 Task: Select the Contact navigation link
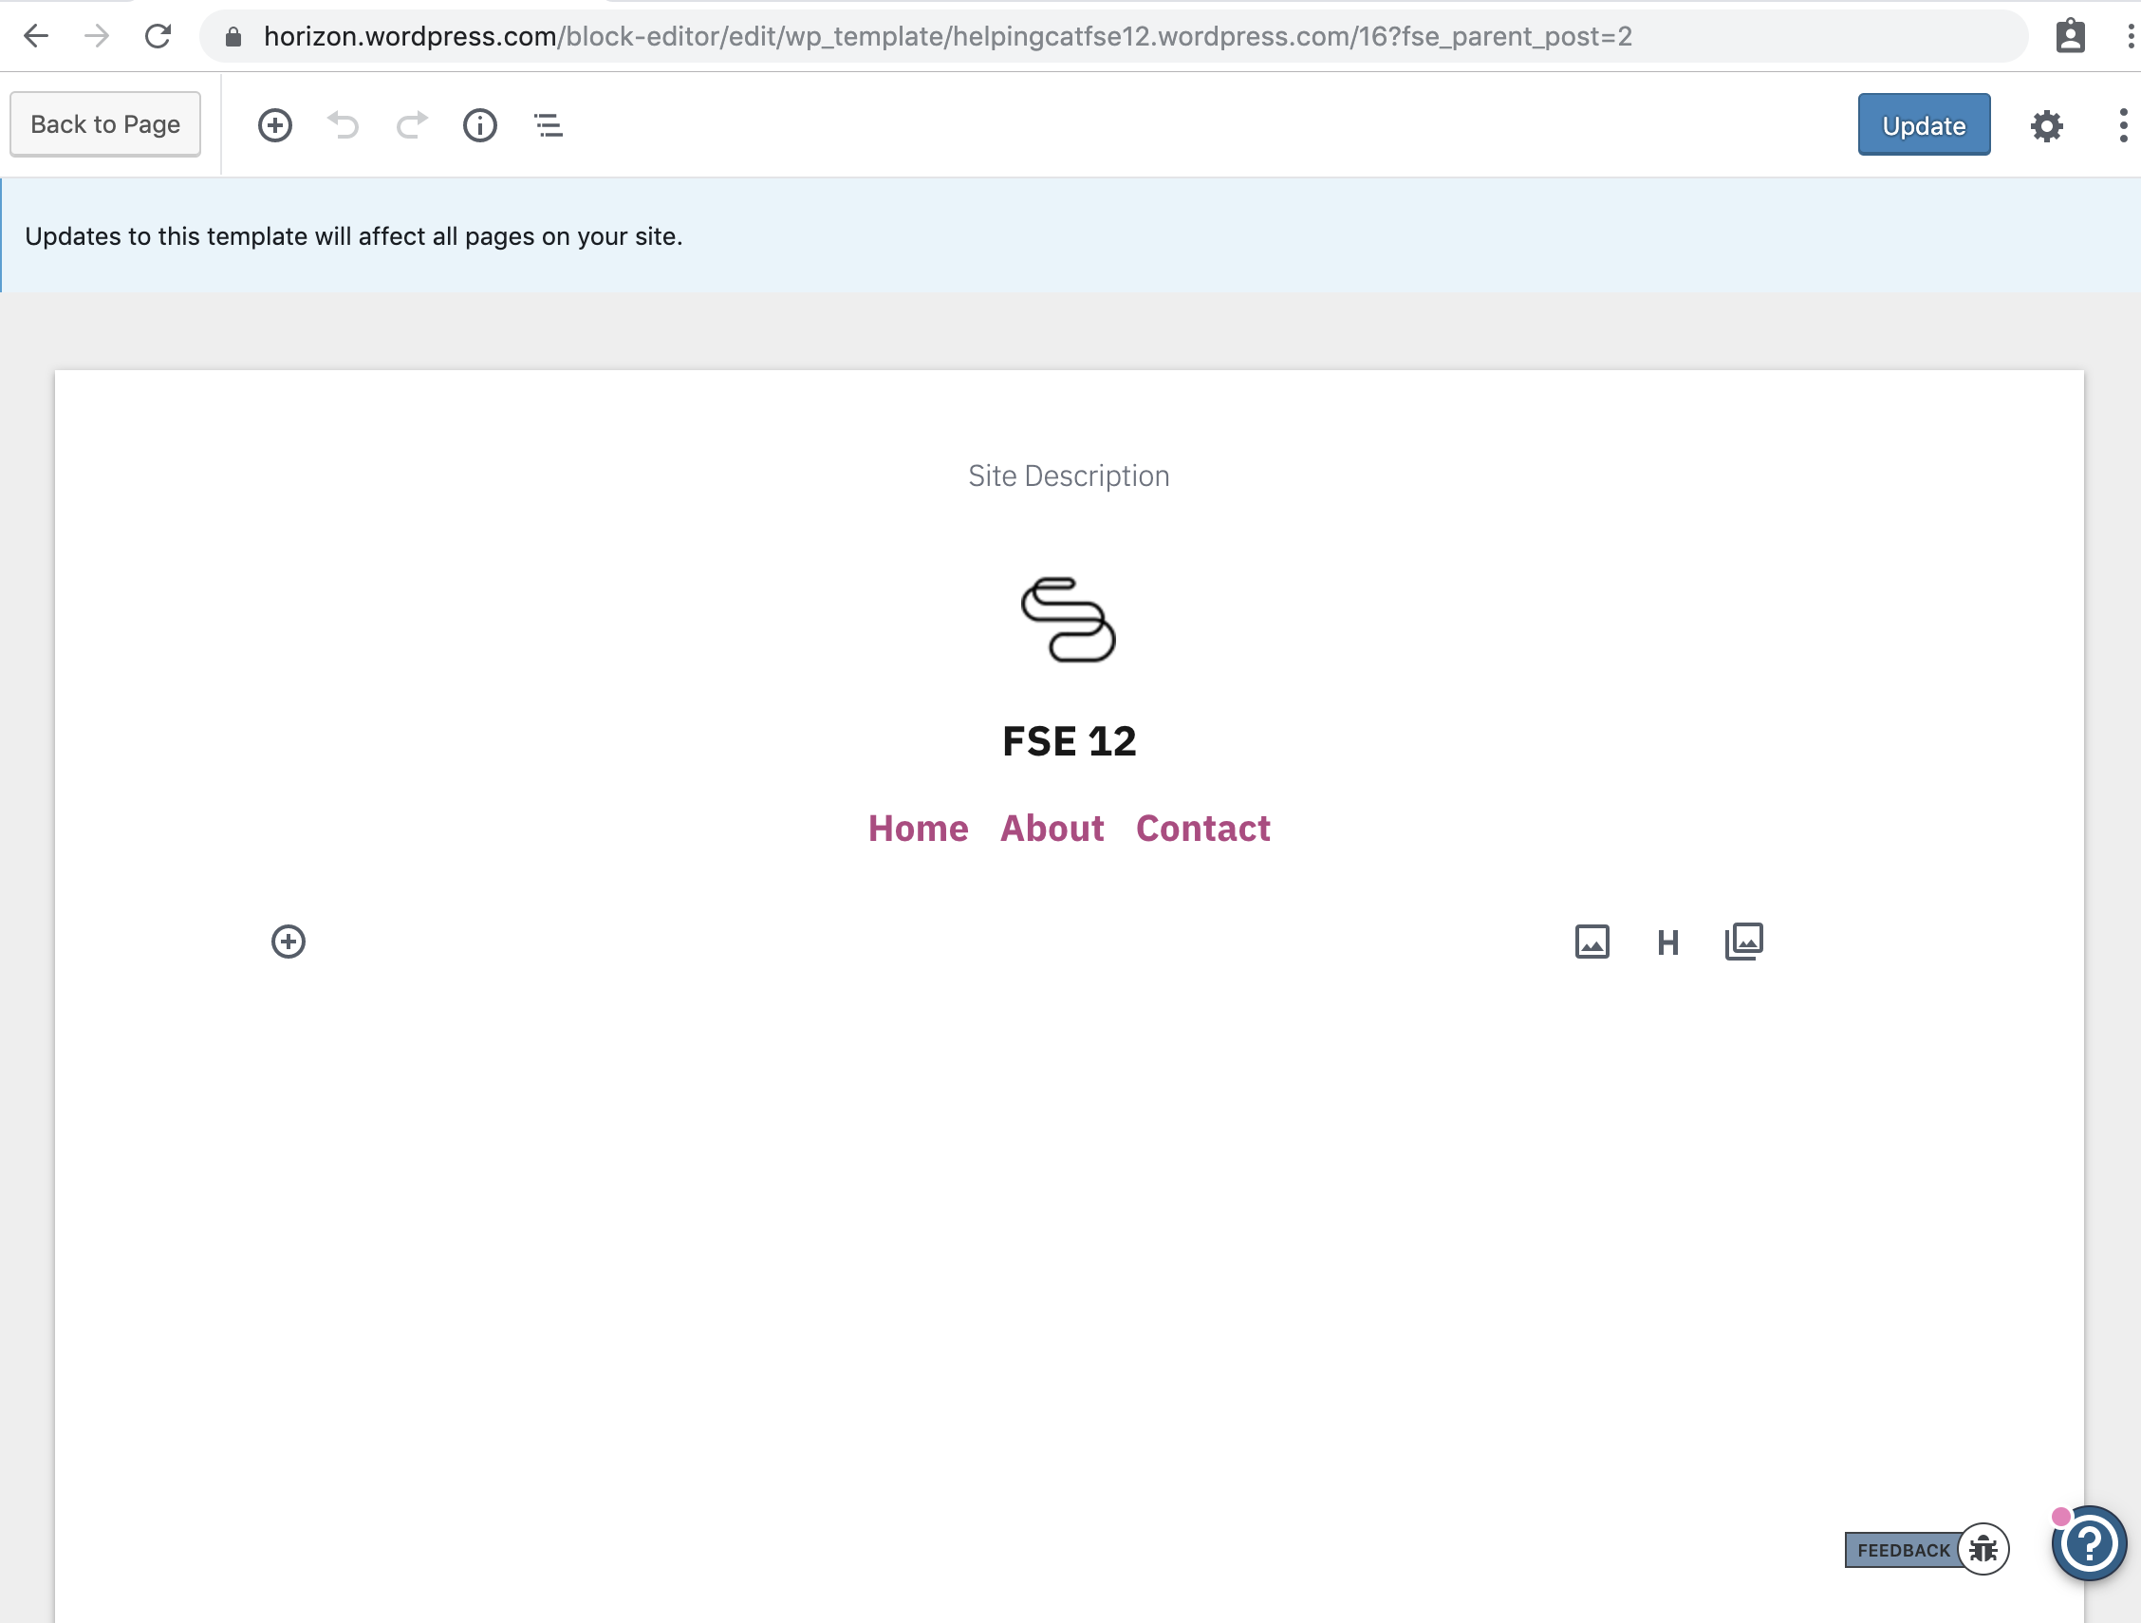(1202, 829)
